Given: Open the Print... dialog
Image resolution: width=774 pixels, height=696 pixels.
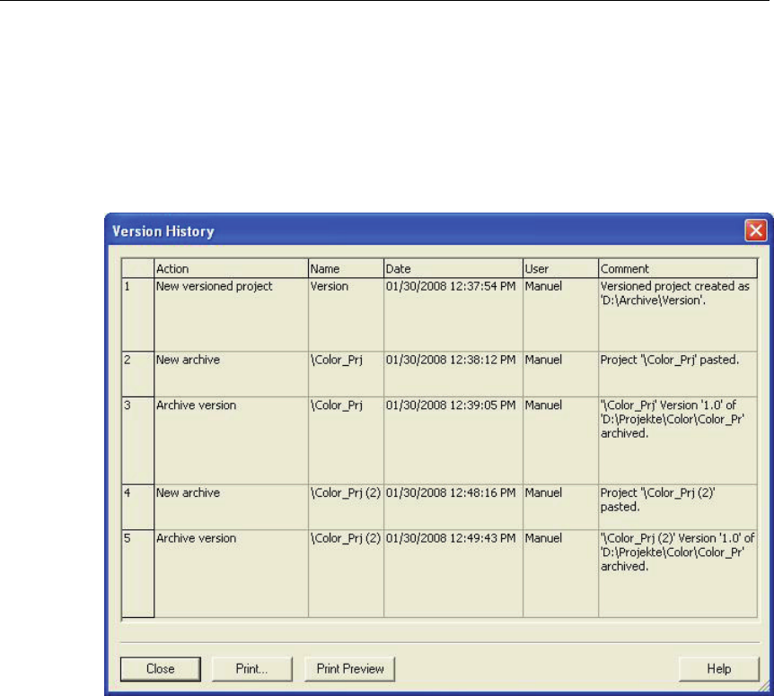Looking at the screenshot, I should [251, 669].
